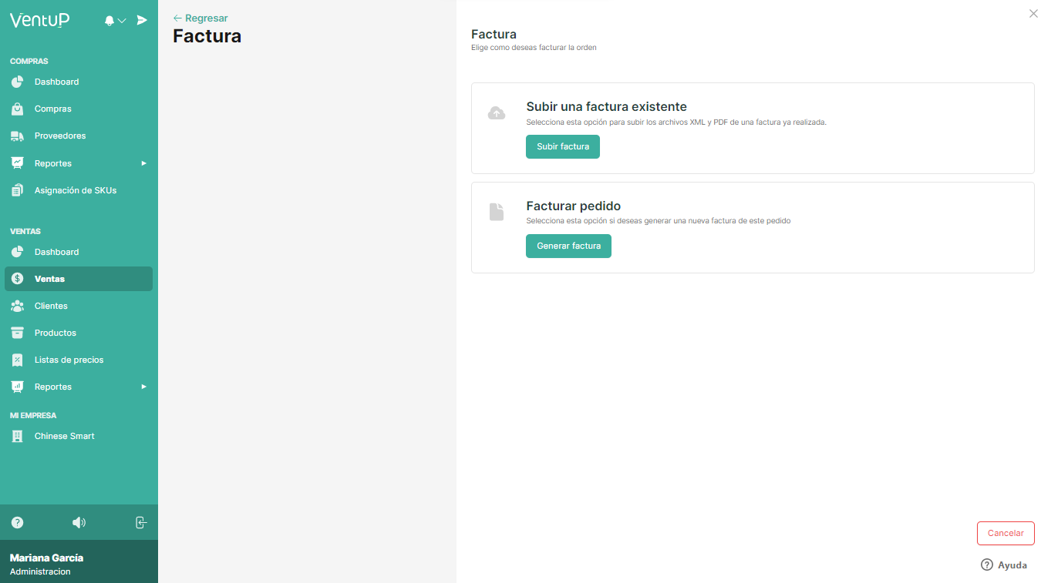Select Asignación de SKUs in sidebar

pos(75,190)
